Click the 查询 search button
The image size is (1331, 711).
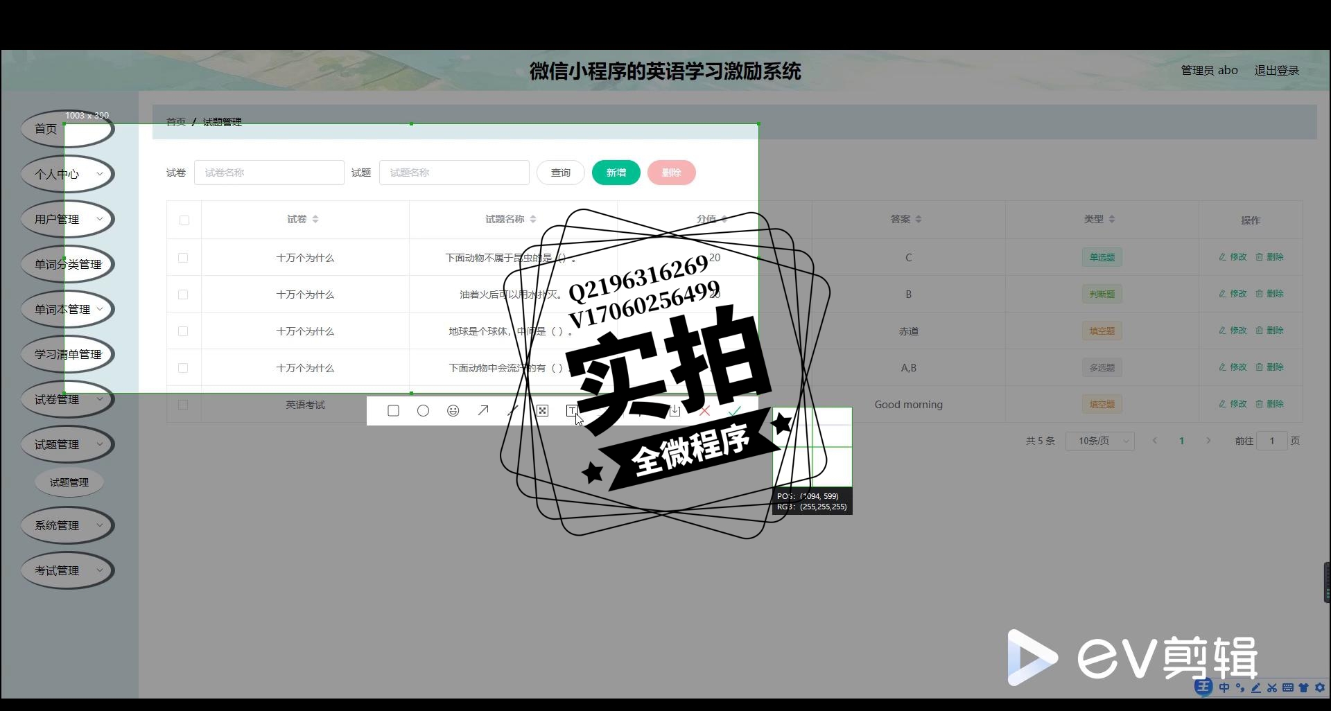pos(561,173)
